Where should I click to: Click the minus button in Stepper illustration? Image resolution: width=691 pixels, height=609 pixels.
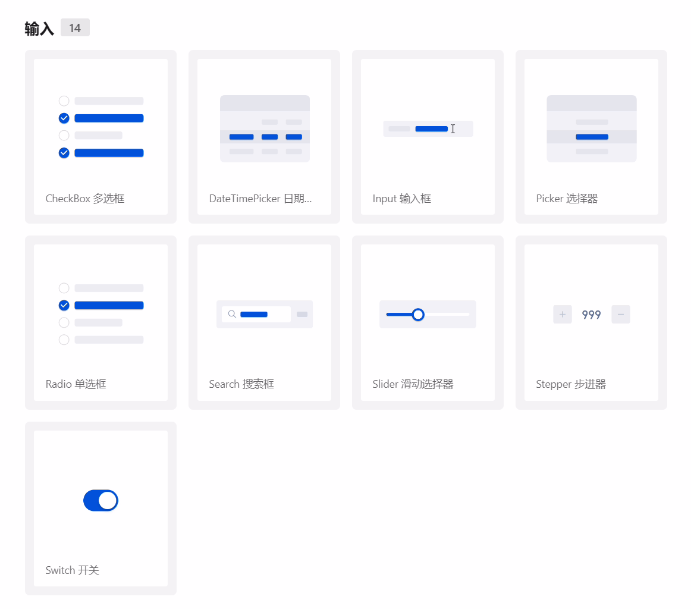pyautogui.click(x=621, y=315)
